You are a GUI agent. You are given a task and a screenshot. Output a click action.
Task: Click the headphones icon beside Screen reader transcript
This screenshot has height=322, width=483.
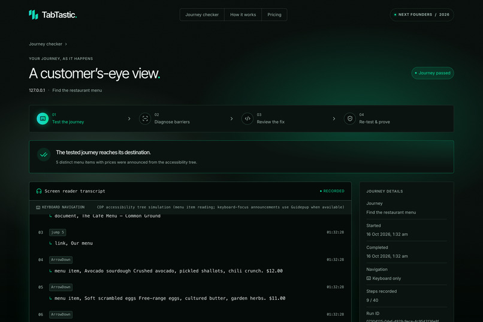(39, 191)
